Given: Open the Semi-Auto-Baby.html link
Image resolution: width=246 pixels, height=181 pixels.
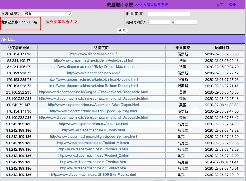Looking at the screenshot, I should point(93,60).
